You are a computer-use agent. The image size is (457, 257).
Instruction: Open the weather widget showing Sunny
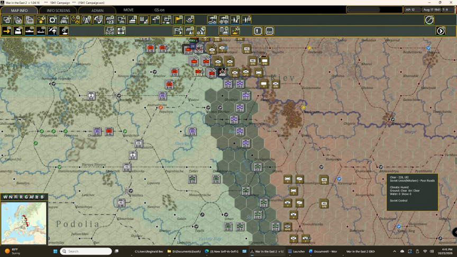pyautogui.click(x=12, y=251)
